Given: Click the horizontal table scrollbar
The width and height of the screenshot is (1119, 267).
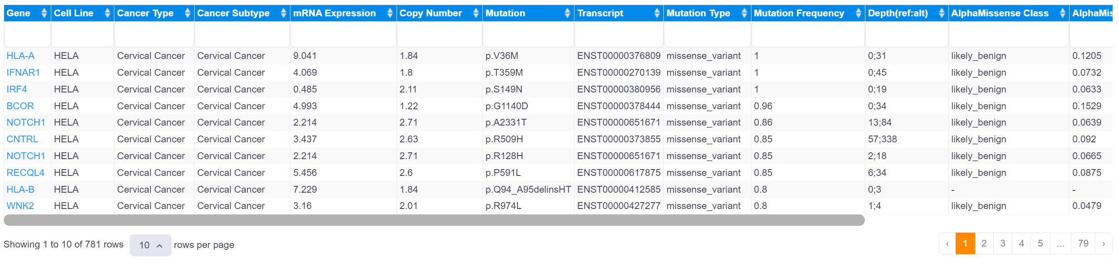Looking at the screenshot, I should coord(434,220).
